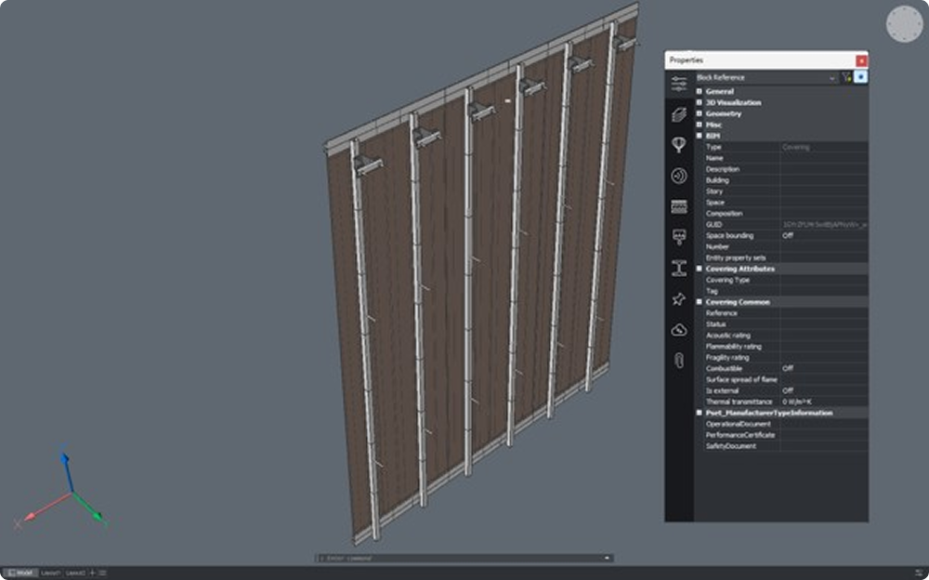The height and width of the screenshot is (580, 929).
Task: Click the LookFrom view navigation widget
Action: pos(904,24)
